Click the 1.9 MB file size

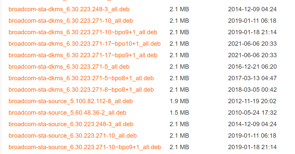click(x=179, y=101)
